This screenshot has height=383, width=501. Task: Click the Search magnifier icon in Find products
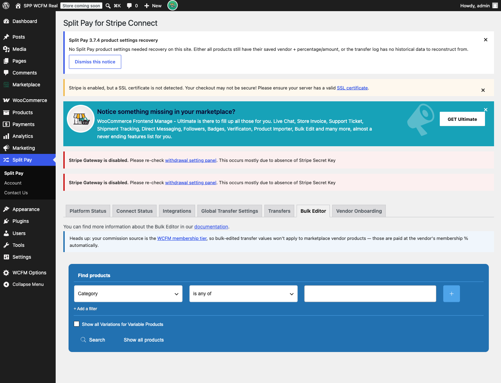(83, 340)
